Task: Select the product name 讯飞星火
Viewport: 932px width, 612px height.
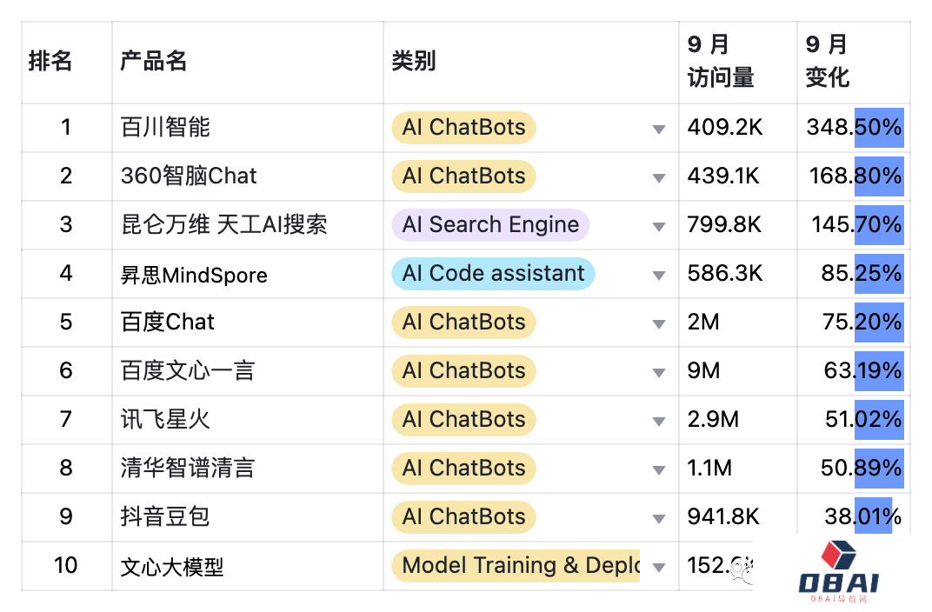Action: click(165, 420)
